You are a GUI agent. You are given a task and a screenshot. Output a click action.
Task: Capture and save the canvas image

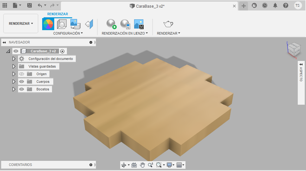(139, 24)
